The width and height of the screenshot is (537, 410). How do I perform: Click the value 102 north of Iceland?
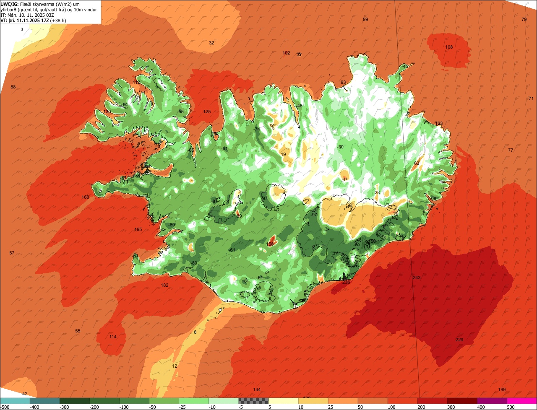(x=286, y=53)
